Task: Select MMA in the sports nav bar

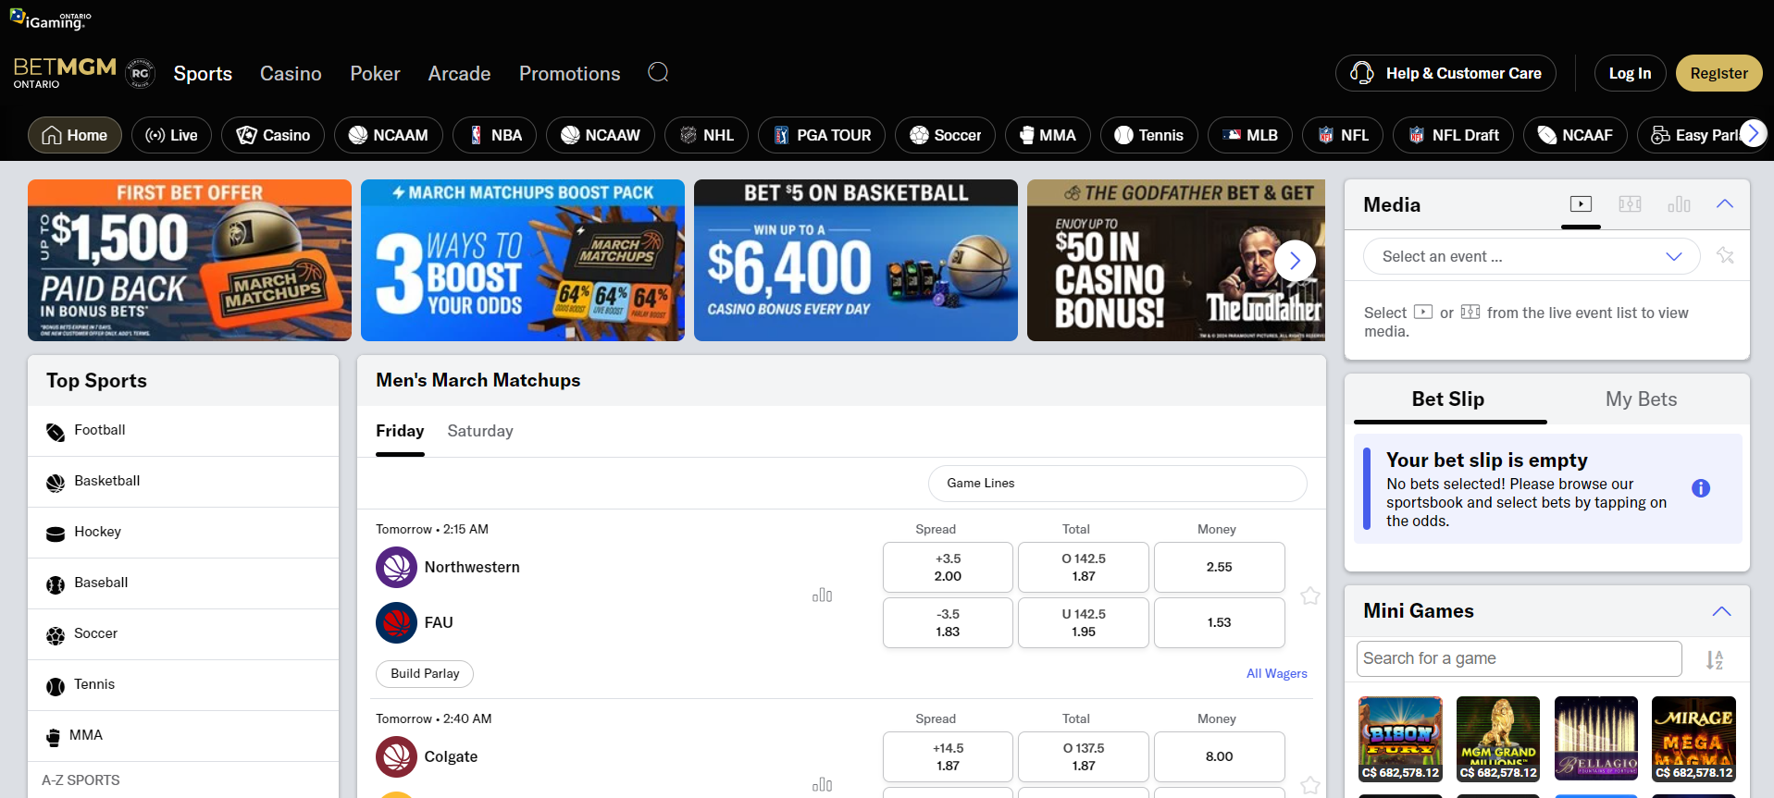Action: click(x=1048, y=135)
